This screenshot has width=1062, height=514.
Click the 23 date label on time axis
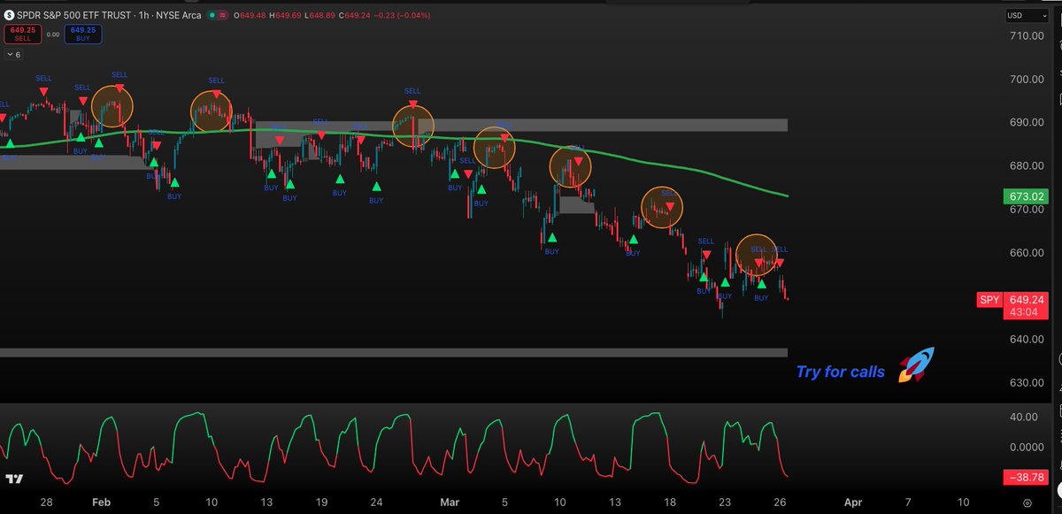pos(725,502)
